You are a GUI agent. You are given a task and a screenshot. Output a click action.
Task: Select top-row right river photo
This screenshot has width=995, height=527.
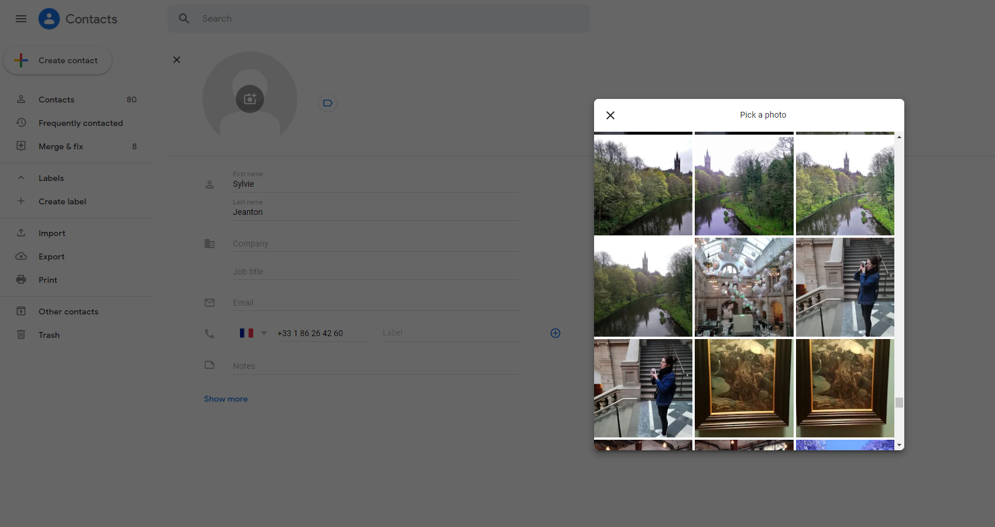pos(845,186)
